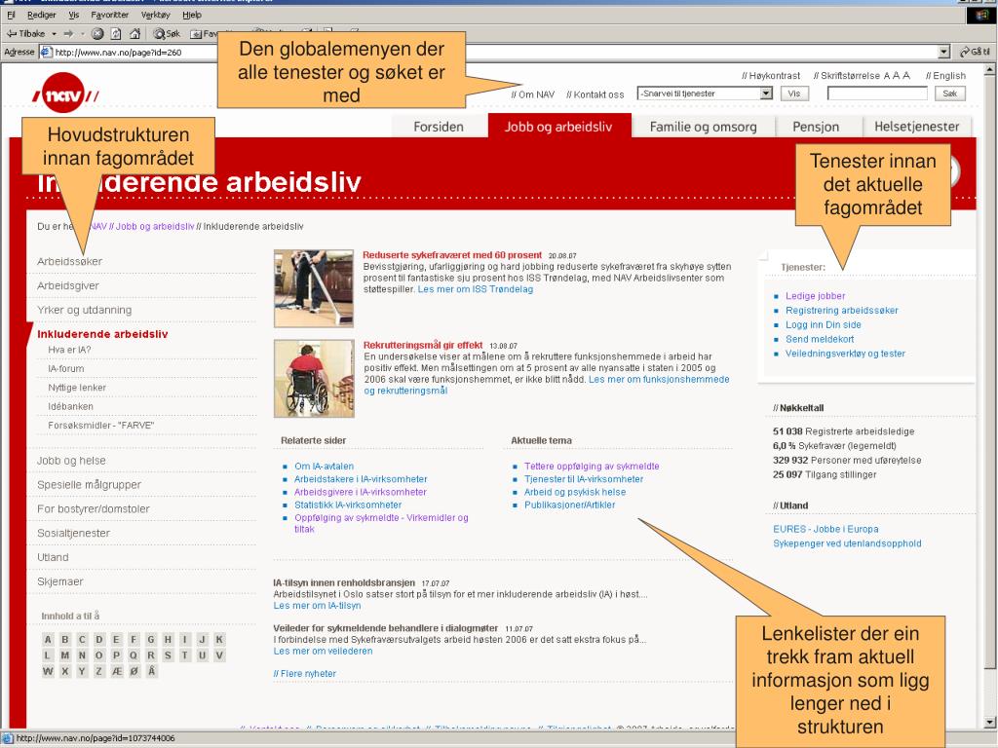Click the Om NAV link

(533, 94)
